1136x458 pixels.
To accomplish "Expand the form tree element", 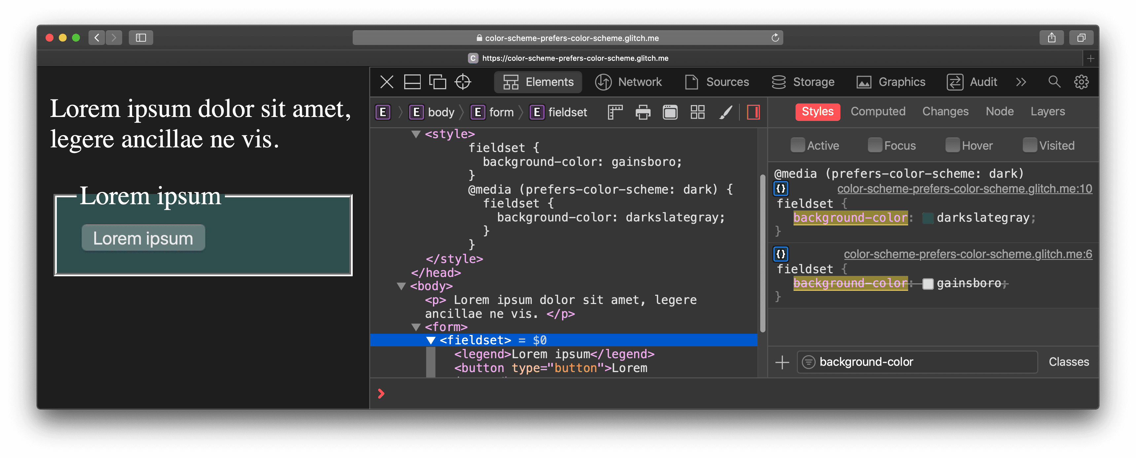I will (x=416, y=327).
